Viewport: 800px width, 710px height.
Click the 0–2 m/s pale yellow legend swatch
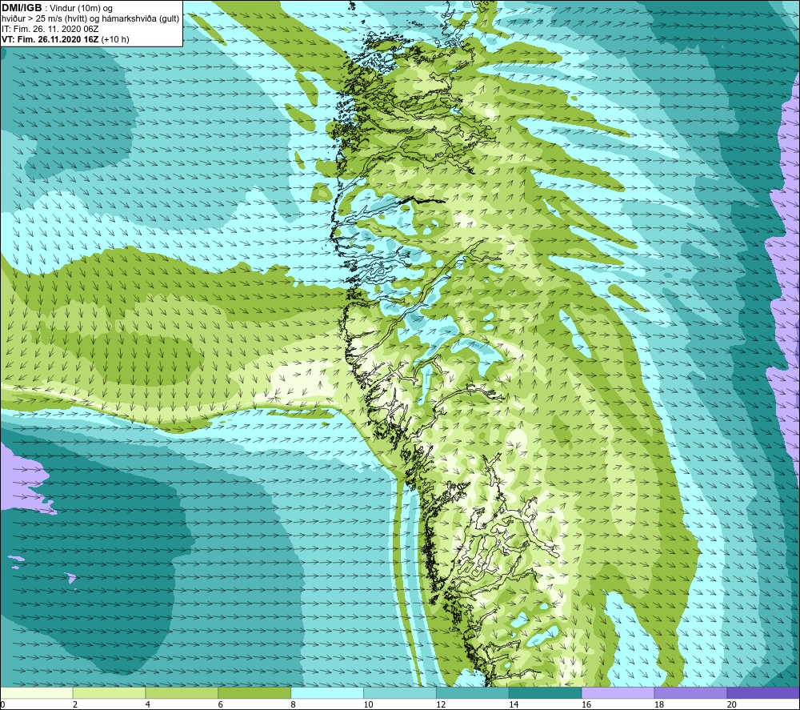pyautogui.click(x=37, y=692)
